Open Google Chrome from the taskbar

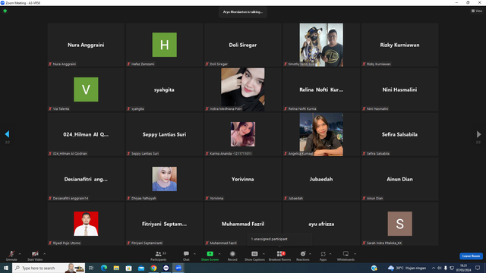153,268
